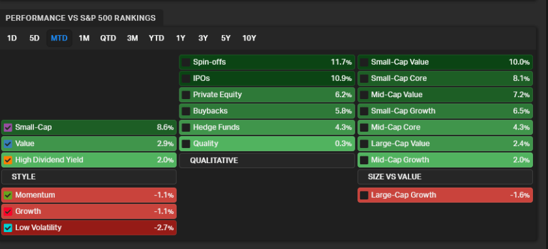
Task: Select the SIZE VS VALUE header
Action: [x=445, y=177]
